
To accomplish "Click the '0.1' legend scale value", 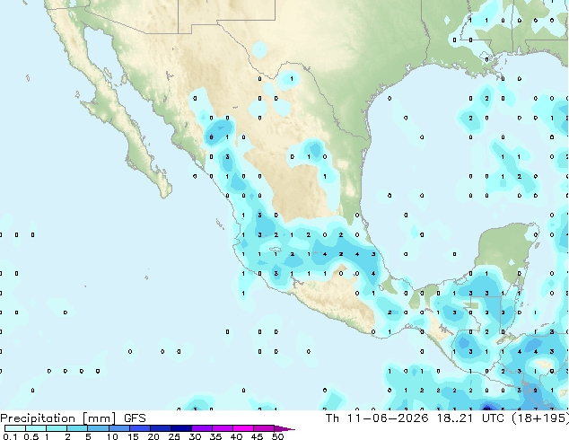I will (10, 436).
